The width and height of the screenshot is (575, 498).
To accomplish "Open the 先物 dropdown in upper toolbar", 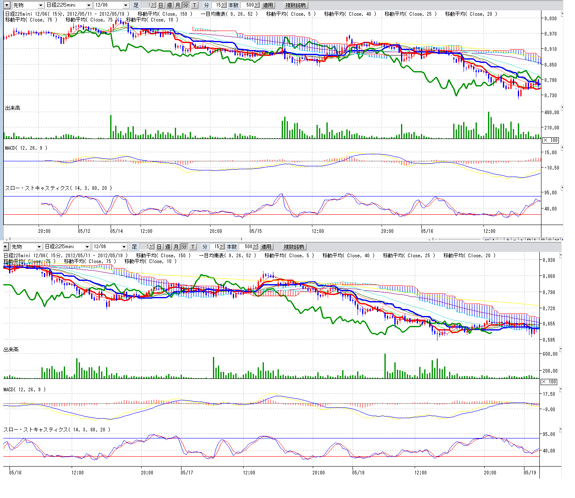I will point(40,5).
